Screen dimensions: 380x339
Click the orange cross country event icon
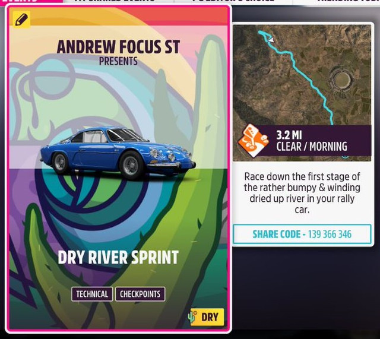tap(254, 141)
